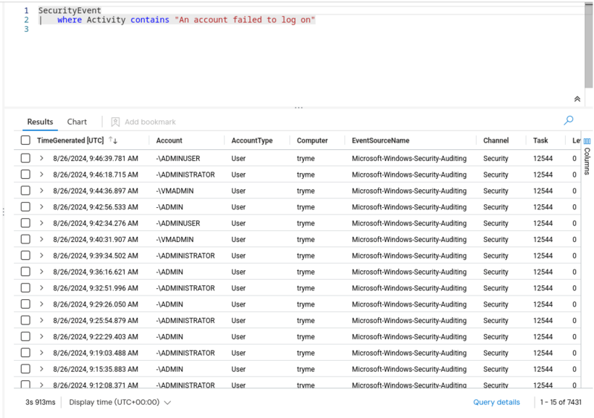Click the TimeGenerated [UTC] column header
Image resolution: width=594 pixels, height=418 pixels.
[x=70, y=140]
